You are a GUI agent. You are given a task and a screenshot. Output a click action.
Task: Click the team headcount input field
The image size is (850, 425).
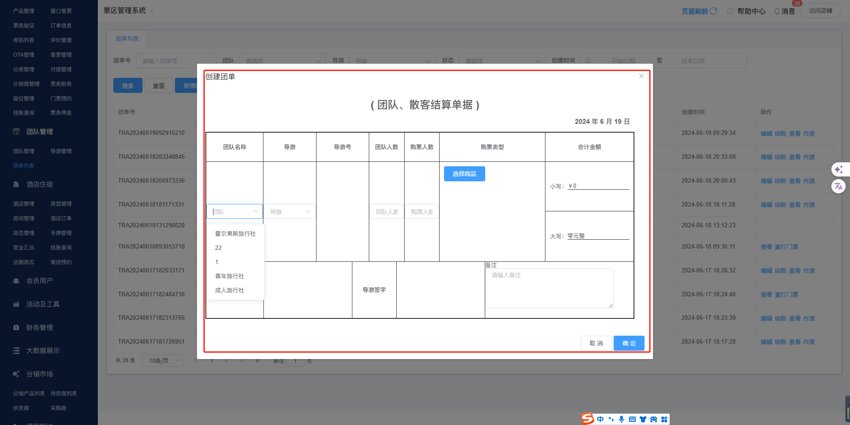coord(386,212)
